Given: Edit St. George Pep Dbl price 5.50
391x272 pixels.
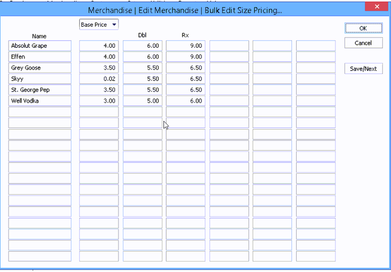Looking at the screenshot, I should point(142,90).
